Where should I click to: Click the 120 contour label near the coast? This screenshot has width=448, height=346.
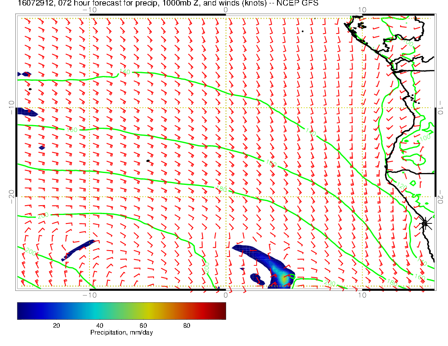tap(402, 185)
